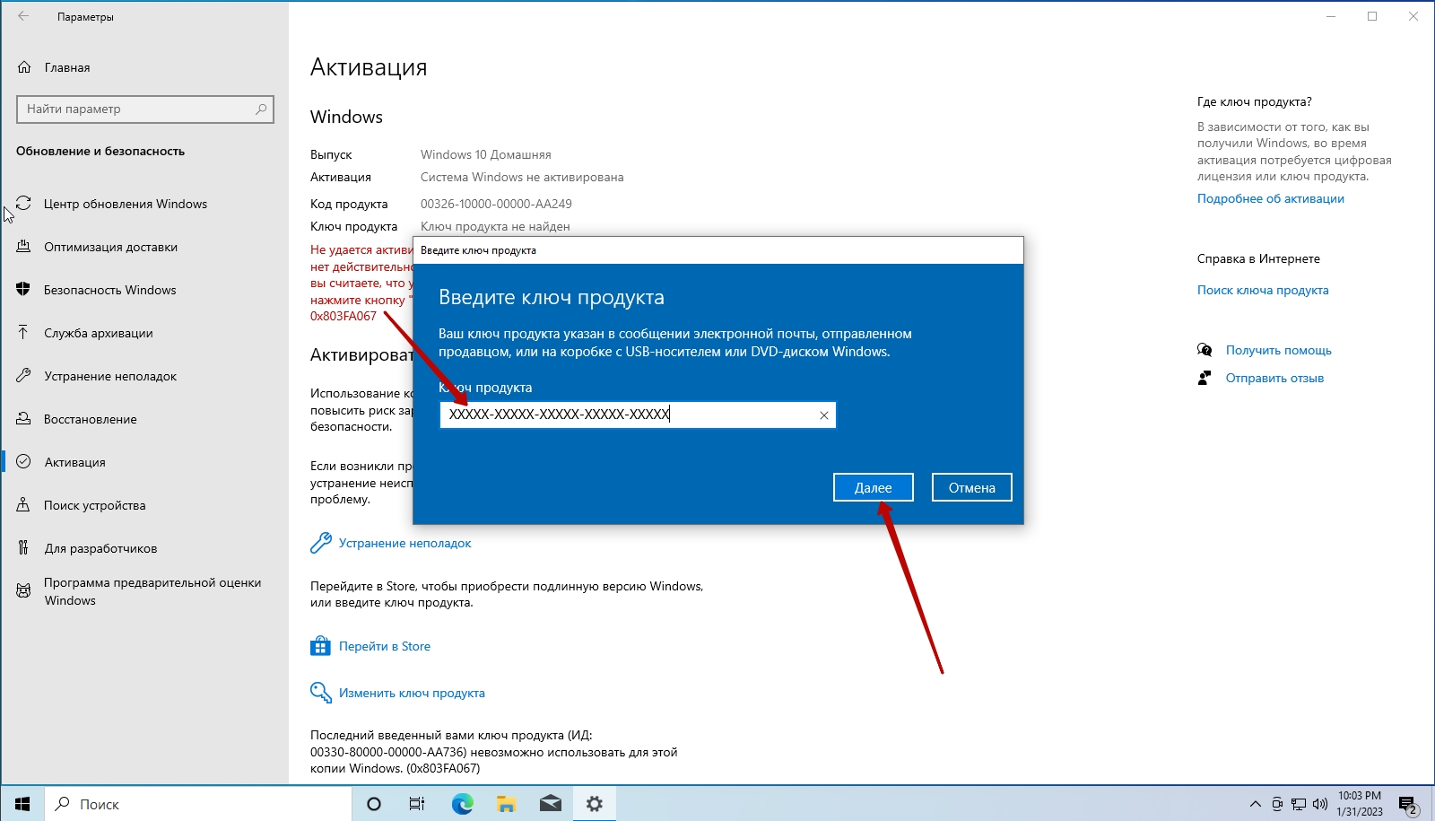Click the Insider program cat icon in sidebar
Viewport: 1435px width, 821px height.
(x=23, y=591)
